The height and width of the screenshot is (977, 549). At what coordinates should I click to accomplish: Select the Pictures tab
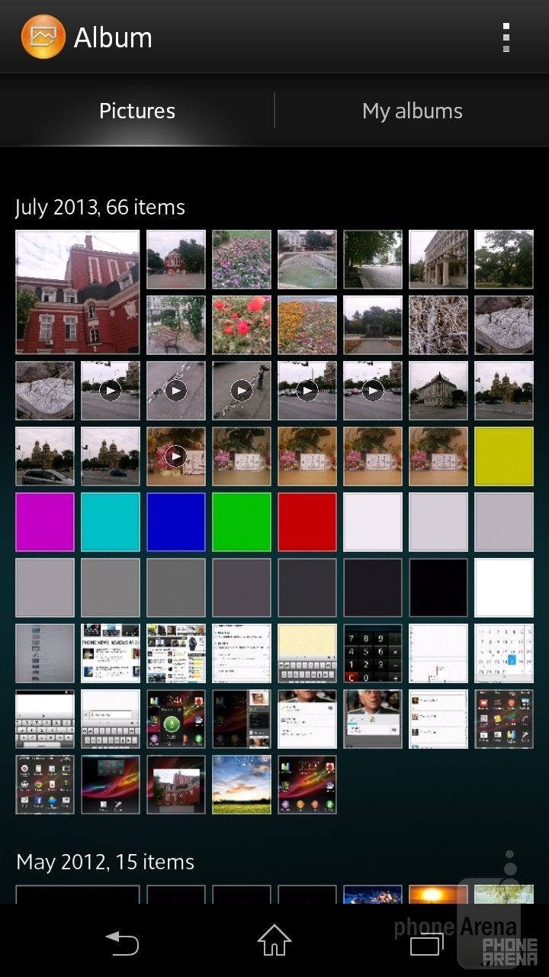137,111
